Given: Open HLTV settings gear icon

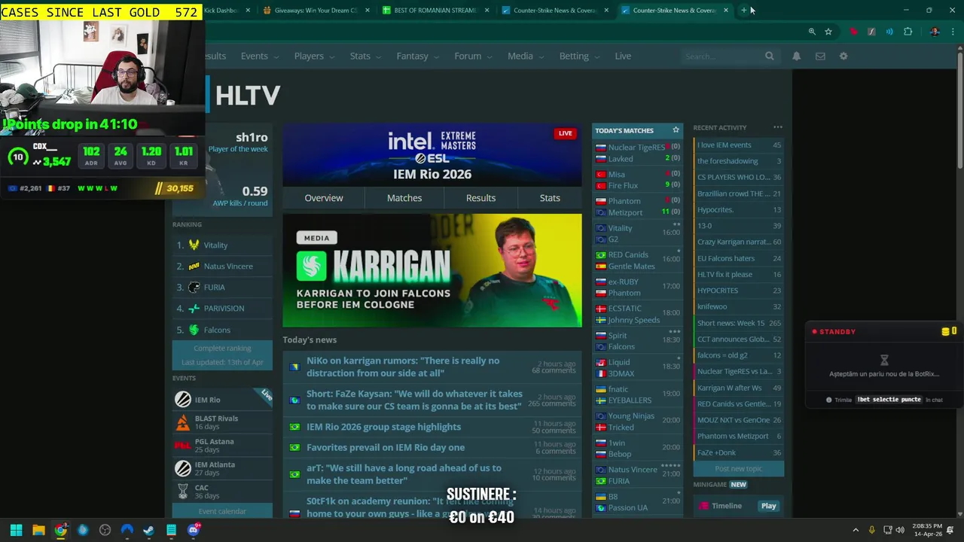Looking at the screenshot, I should (843, 56).
